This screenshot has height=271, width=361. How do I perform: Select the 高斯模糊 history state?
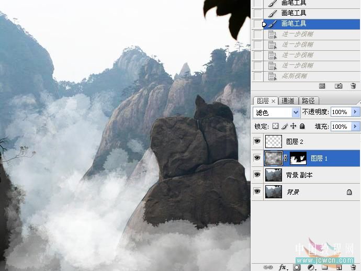pyautogui.click(x=312, y=76)
